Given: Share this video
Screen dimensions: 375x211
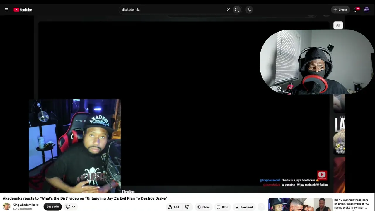Looking at the screenshot, I should pyautogui.click(x=203, y=207).
